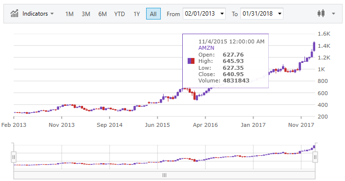Screen dimensions: 345x181
Task: Select the 1M range button
Action: [x=69, y=14]
